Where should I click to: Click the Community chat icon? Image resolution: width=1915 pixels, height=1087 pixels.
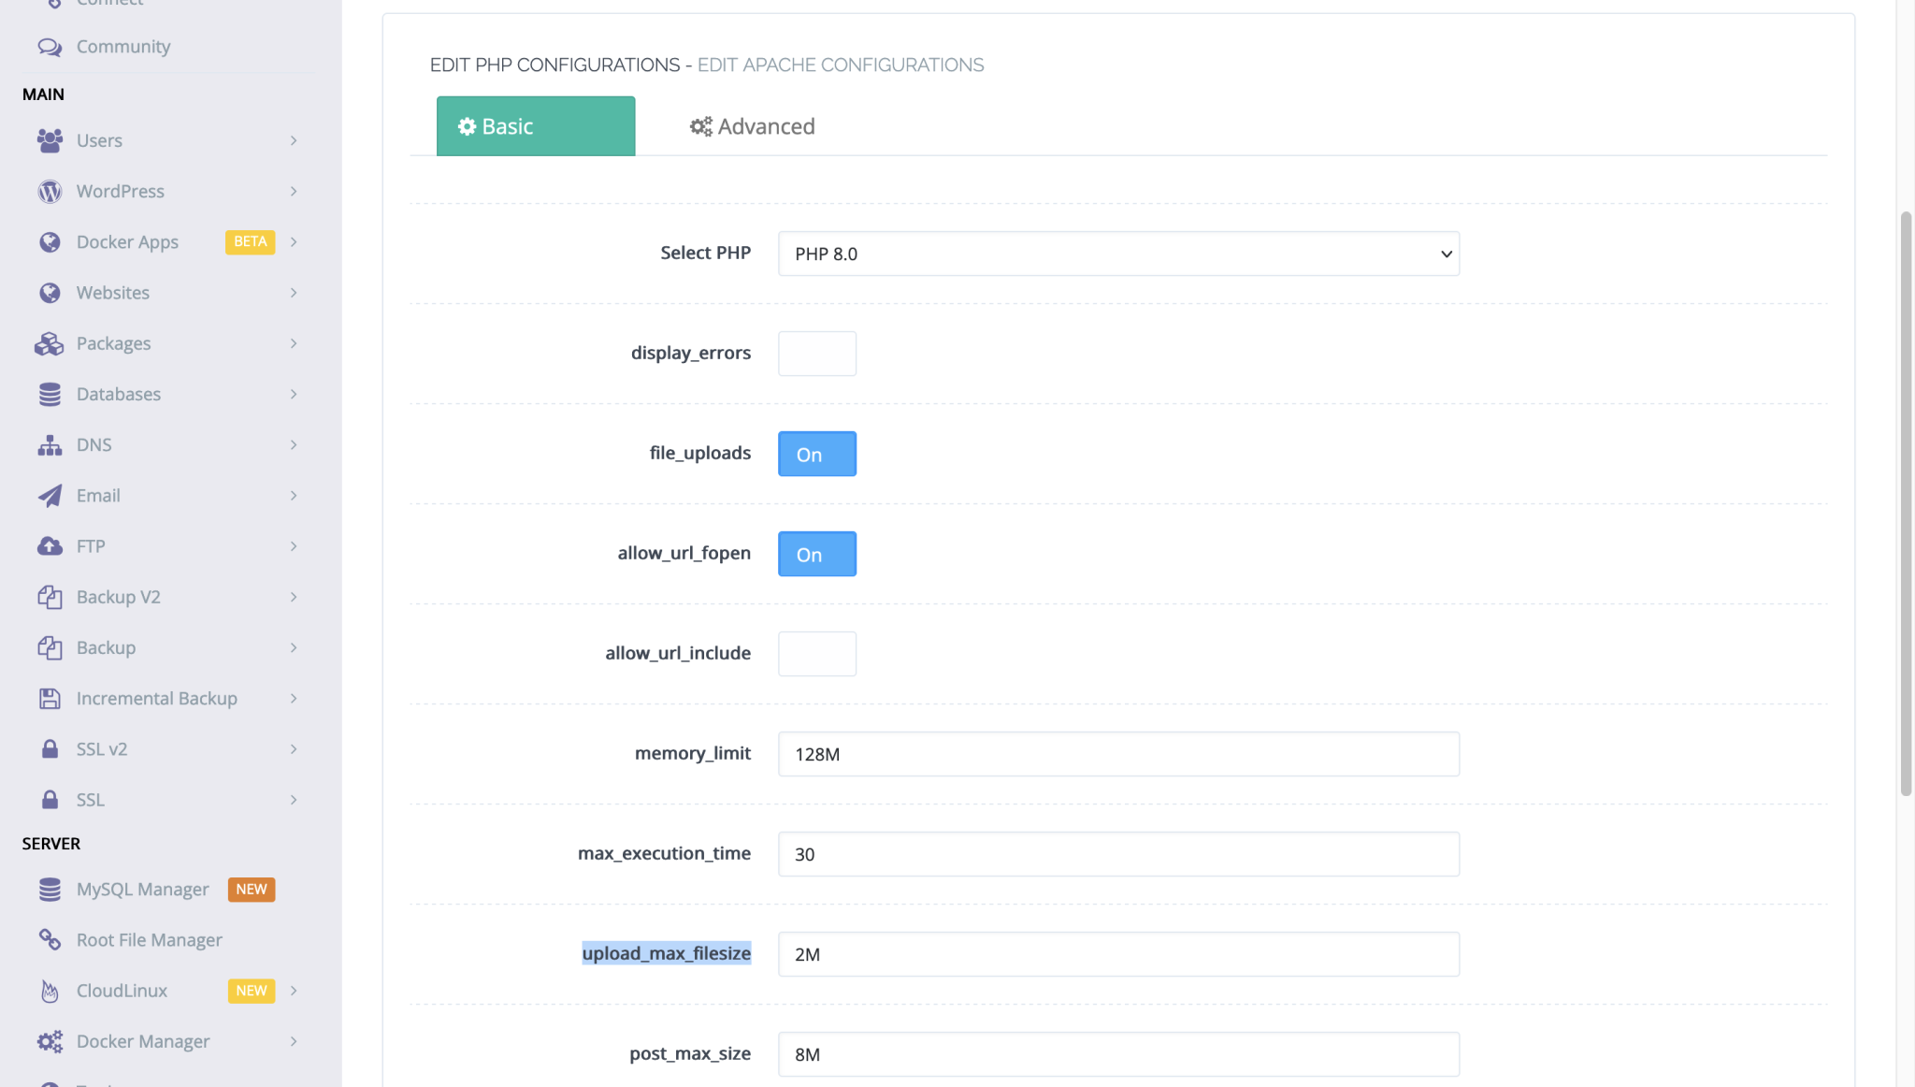coord(50,45)
